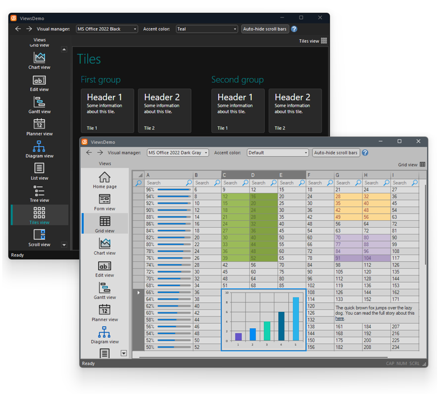Image resolution: width=440 pixels, height=412 pixels.
Task: Click column F header in the grid
Action: [320, 175]
